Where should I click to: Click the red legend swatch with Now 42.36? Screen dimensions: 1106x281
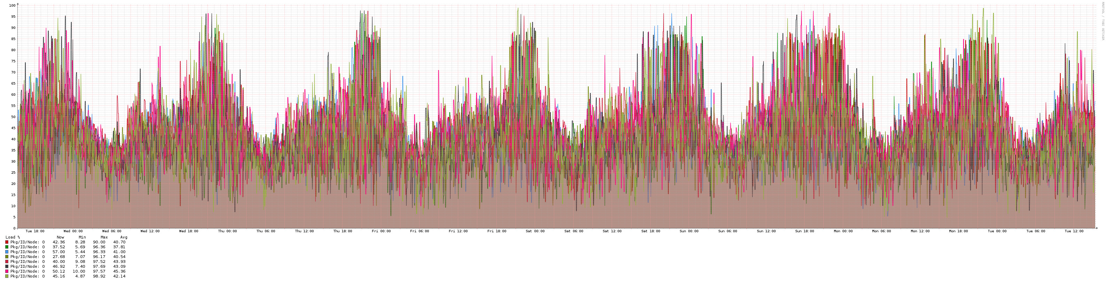pos(7,242)
